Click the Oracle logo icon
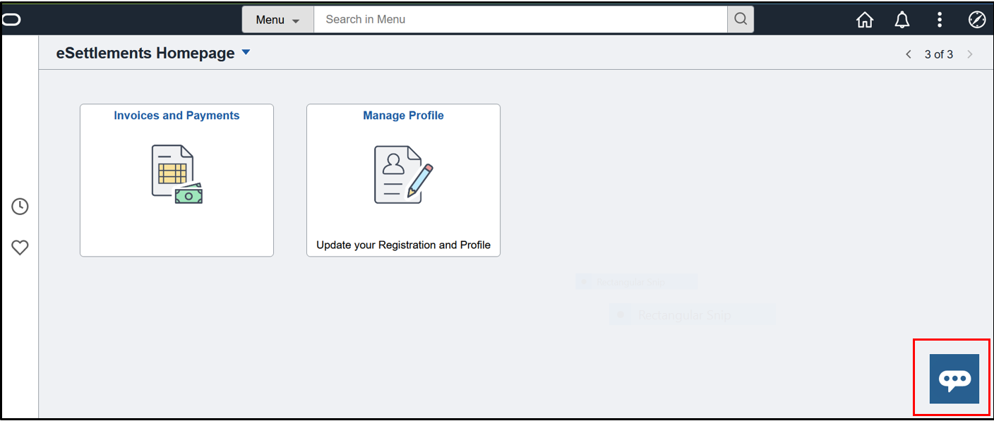This screenshot has height=421, width=994. click(x=11, y=20)
